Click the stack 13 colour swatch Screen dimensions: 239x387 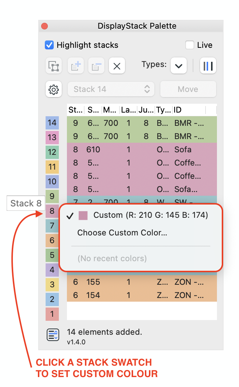[52, 138]
